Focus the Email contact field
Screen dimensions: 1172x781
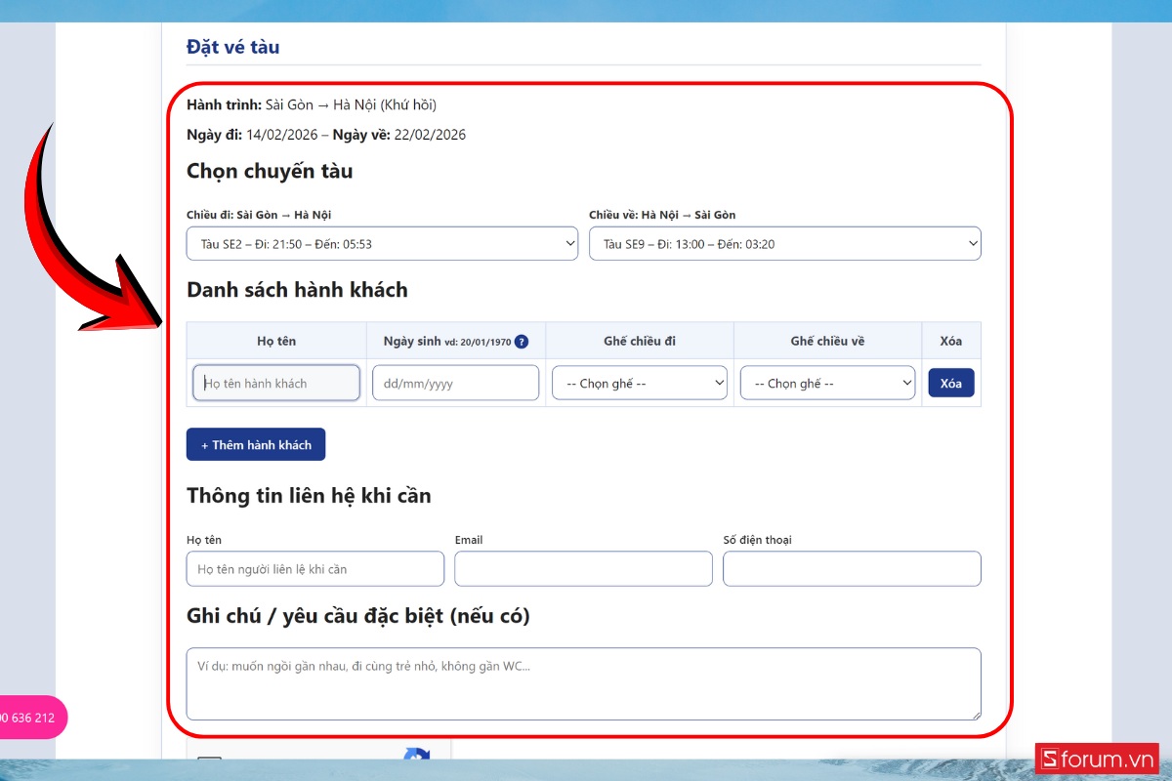[x=583, y=568]
